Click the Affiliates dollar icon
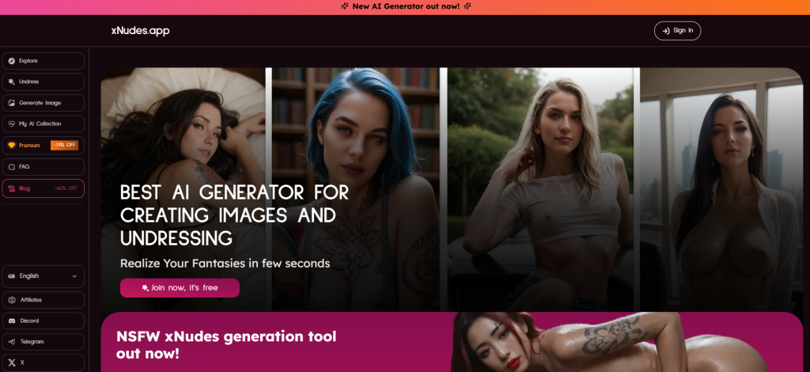 12,300
